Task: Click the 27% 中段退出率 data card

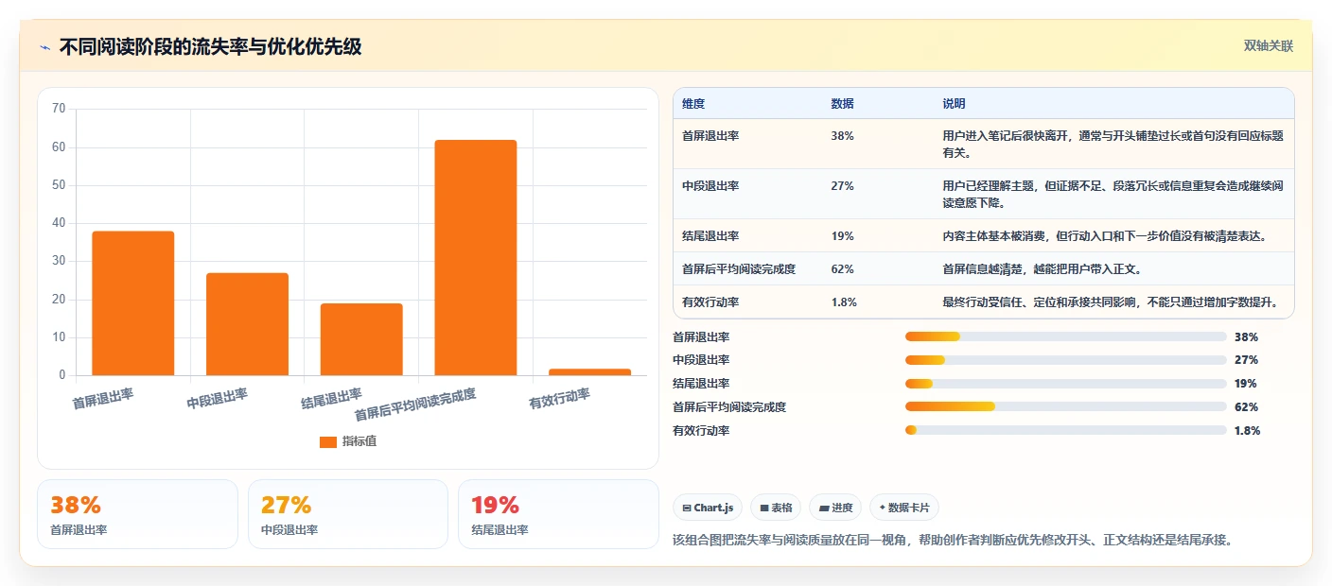Action: (x=348, y=514)
